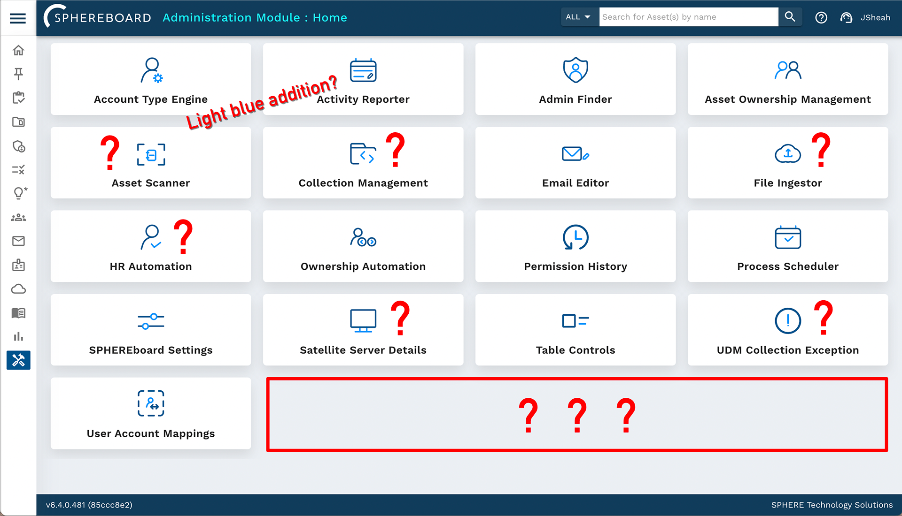Select the Table Controls tile

pyautogui.click(x=575, y=330)
